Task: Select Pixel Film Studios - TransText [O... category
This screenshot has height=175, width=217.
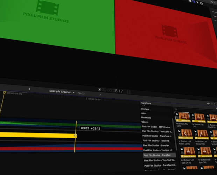Action: [160, 160]
